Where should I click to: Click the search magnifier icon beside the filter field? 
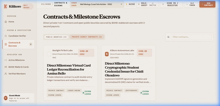point(168,37)
